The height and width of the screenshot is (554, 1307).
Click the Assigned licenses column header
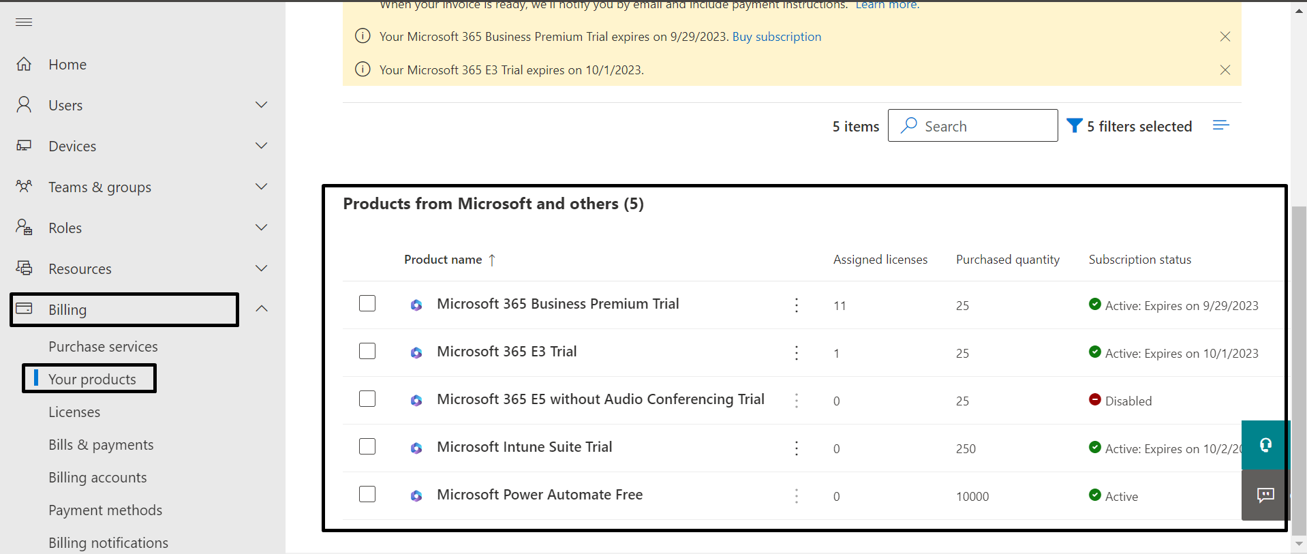tap(880, 260)
